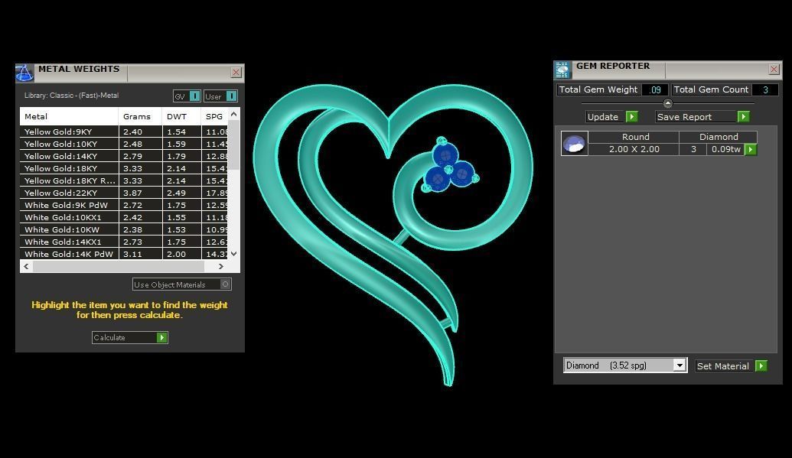792x458 pixels.
Task: Click right arrow of horizontal scrollbar
Action: click(220, 266)
